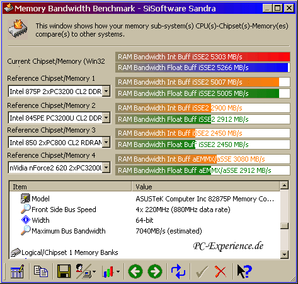Click the Float Buff 2912 MB/s iSSE2 bar
The width and height of the screenshot is (298, 284).
[x=203, y=119]
